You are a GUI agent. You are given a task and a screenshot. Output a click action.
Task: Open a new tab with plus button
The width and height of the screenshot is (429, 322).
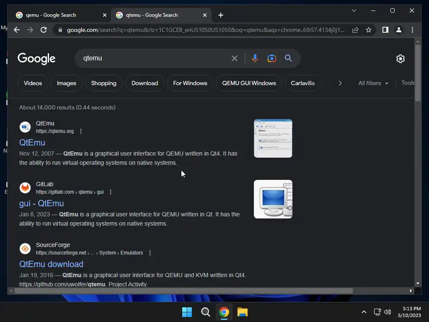(x=221, y=15)
